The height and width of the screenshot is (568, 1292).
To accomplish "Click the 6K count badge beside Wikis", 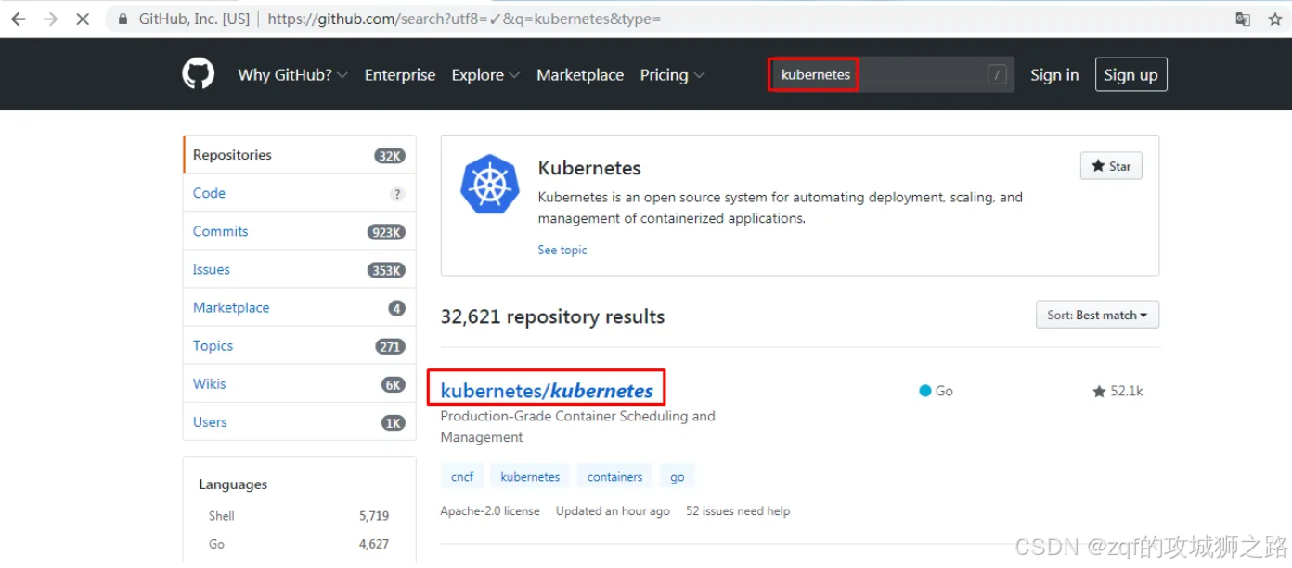I will [x=394, y=384].
